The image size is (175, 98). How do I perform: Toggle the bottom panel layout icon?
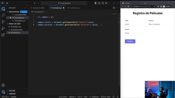(x=99, y=3)
